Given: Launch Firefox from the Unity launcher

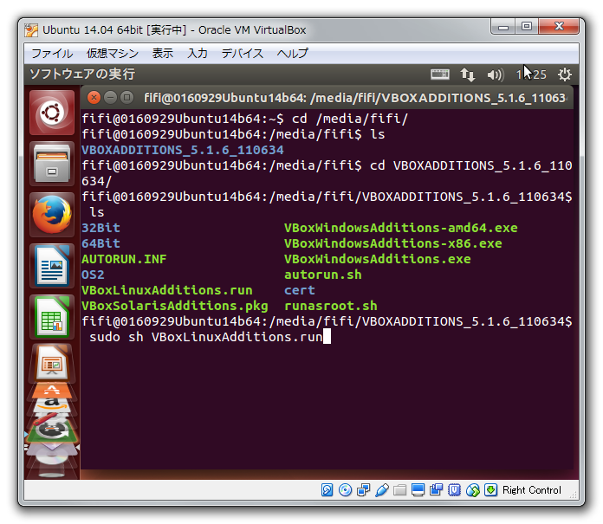Looking at the screenshot, I should pyautogui.click(x=52, y=215).
